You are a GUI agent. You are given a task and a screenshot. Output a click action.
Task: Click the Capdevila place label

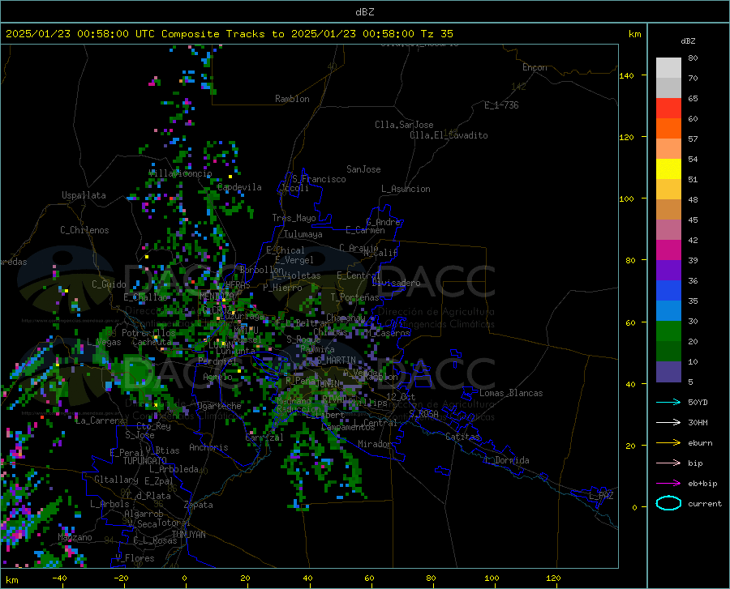pos(239,187)
